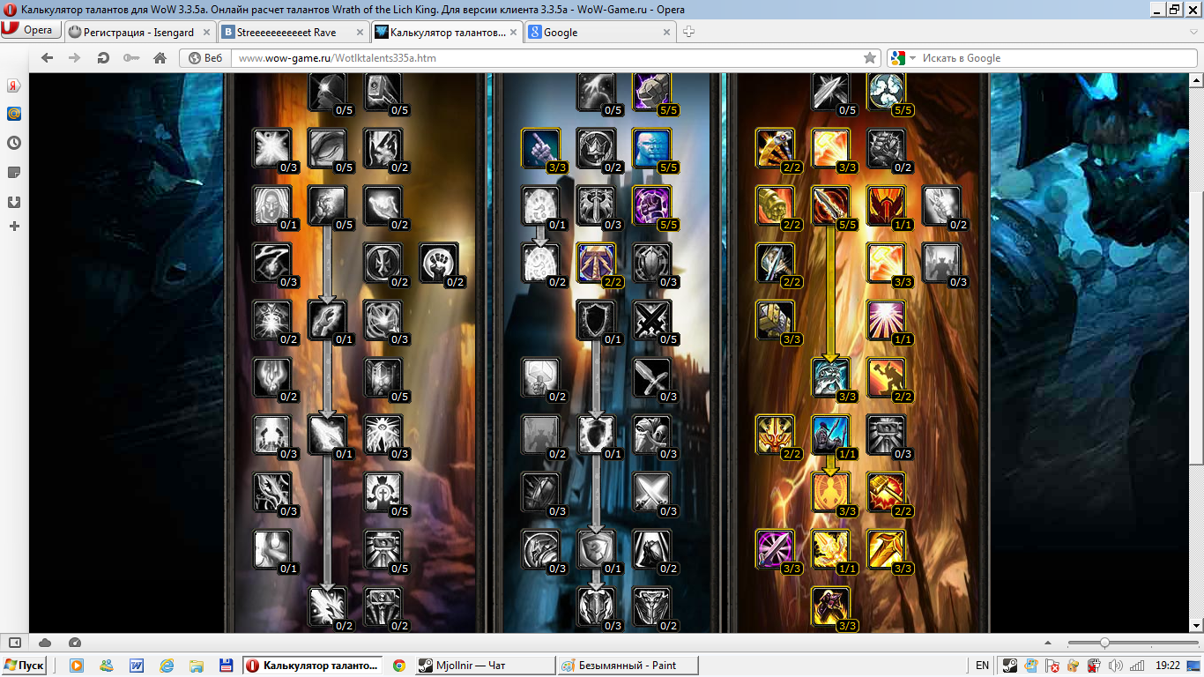This screenshot has width=1204, height=677.
Task: Open notes panel in Opera sidebar
Action: (x=13, y=171)
